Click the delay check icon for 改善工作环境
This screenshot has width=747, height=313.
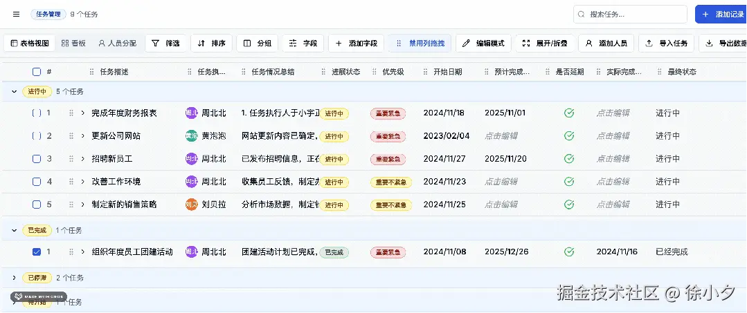tap(569, 182)
